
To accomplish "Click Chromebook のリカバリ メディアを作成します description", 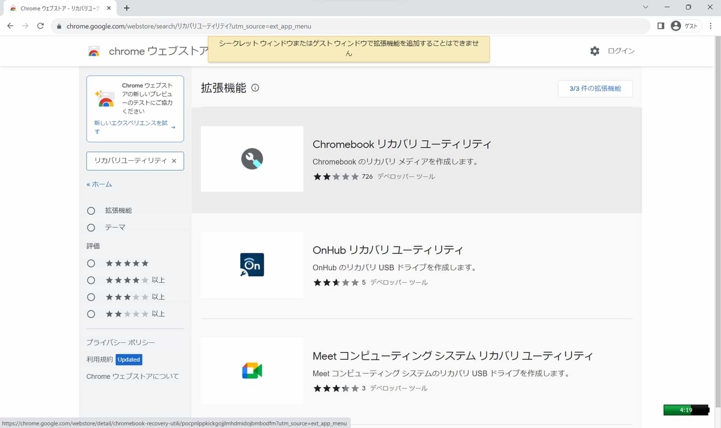I will (x=395, y=161).
